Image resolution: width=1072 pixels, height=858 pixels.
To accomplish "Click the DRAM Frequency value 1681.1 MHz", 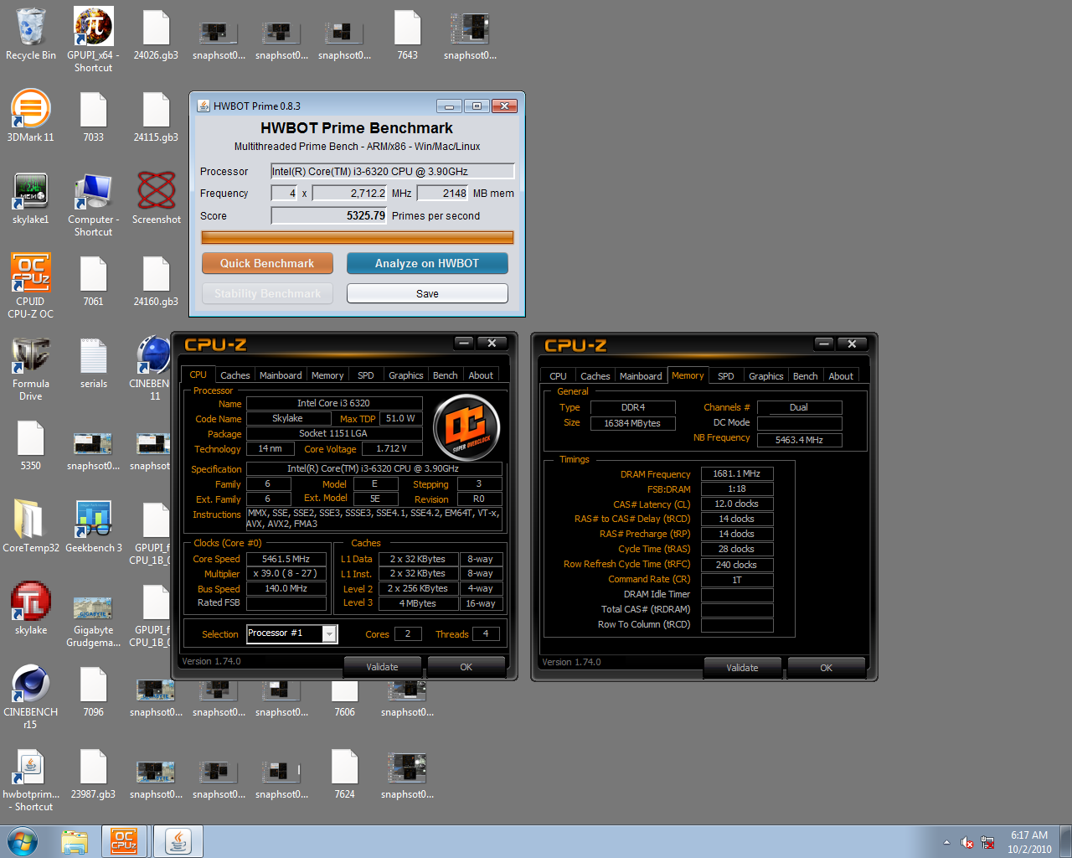I will tap(737, 473).
